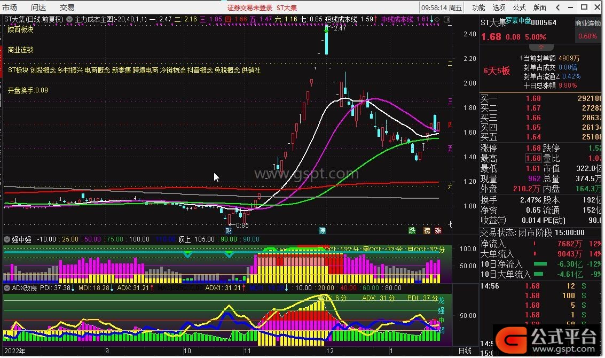Click the 10日净流入 -6.30亿 row
Viewport: 605px width, 358px height.
pyautogui.click(x=540, y=264)
